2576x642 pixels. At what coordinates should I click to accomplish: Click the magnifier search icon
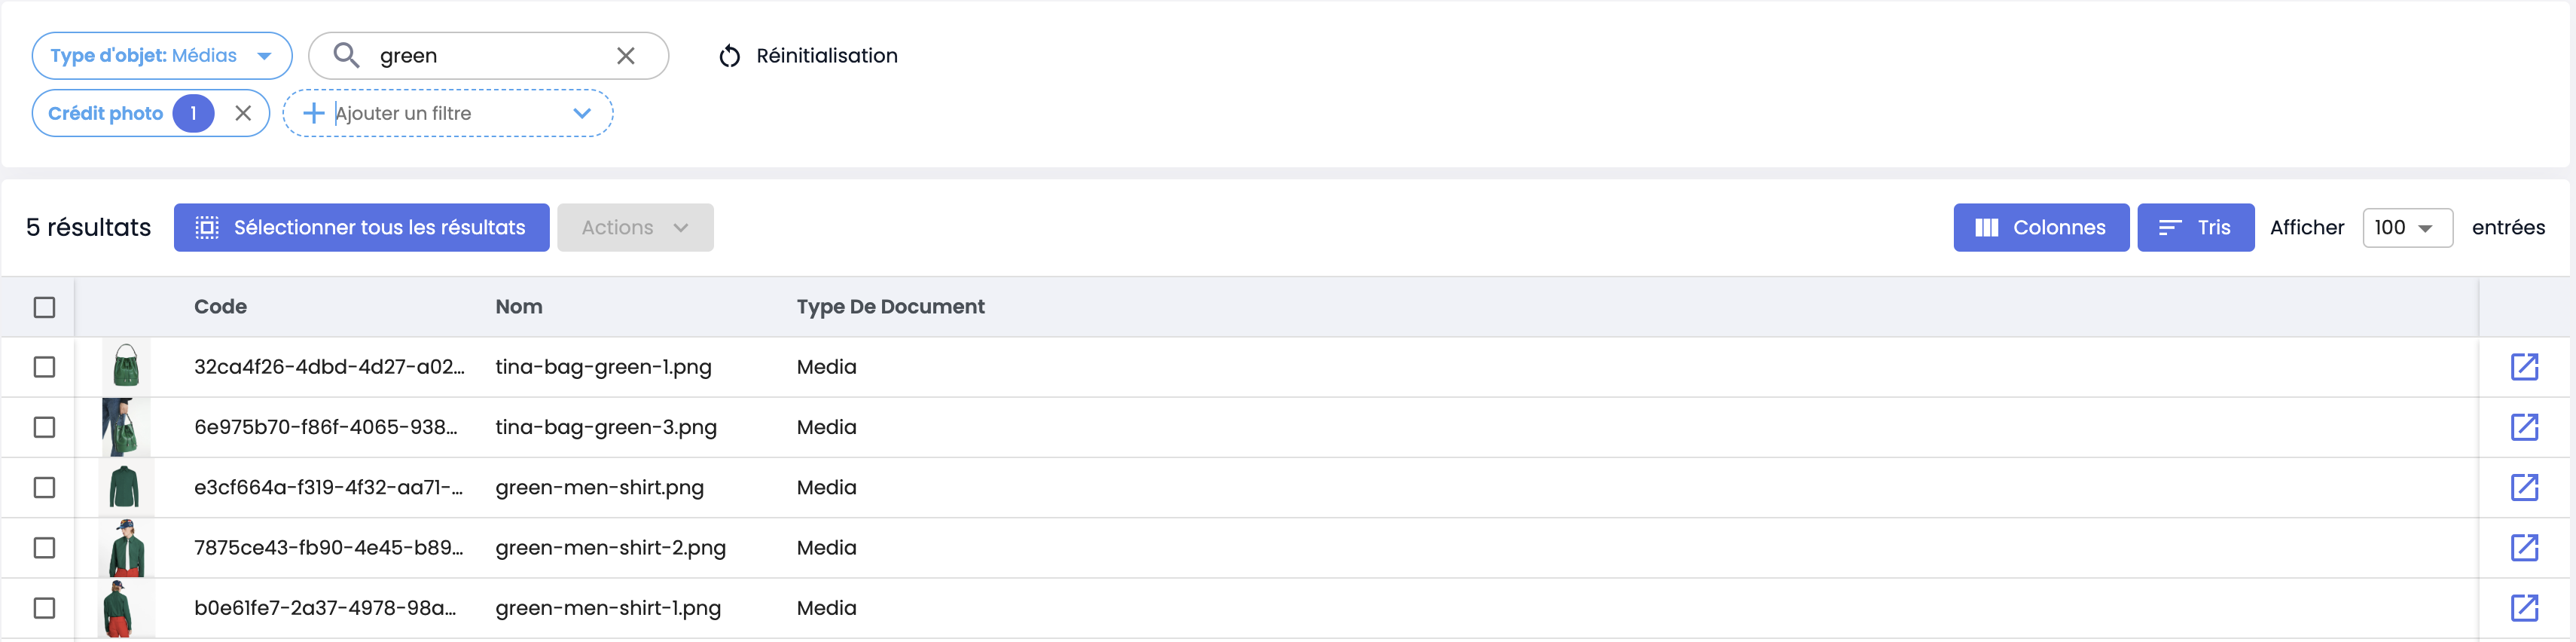point(346,55)
